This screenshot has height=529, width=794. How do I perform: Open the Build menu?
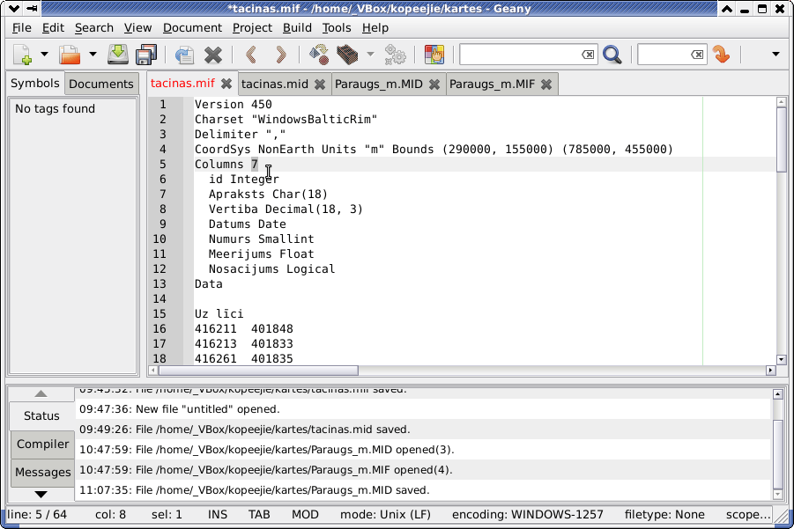point(297,28)
